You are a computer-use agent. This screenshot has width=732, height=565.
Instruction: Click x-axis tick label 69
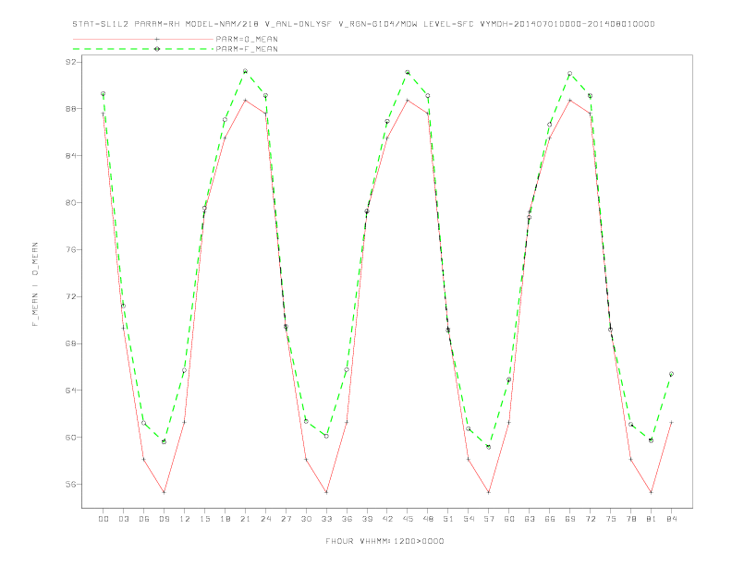[x=570, y=519]
